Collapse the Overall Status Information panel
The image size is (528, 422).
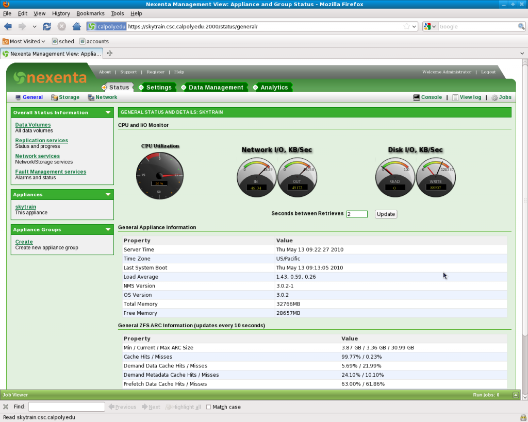click(x=108, y=113)
